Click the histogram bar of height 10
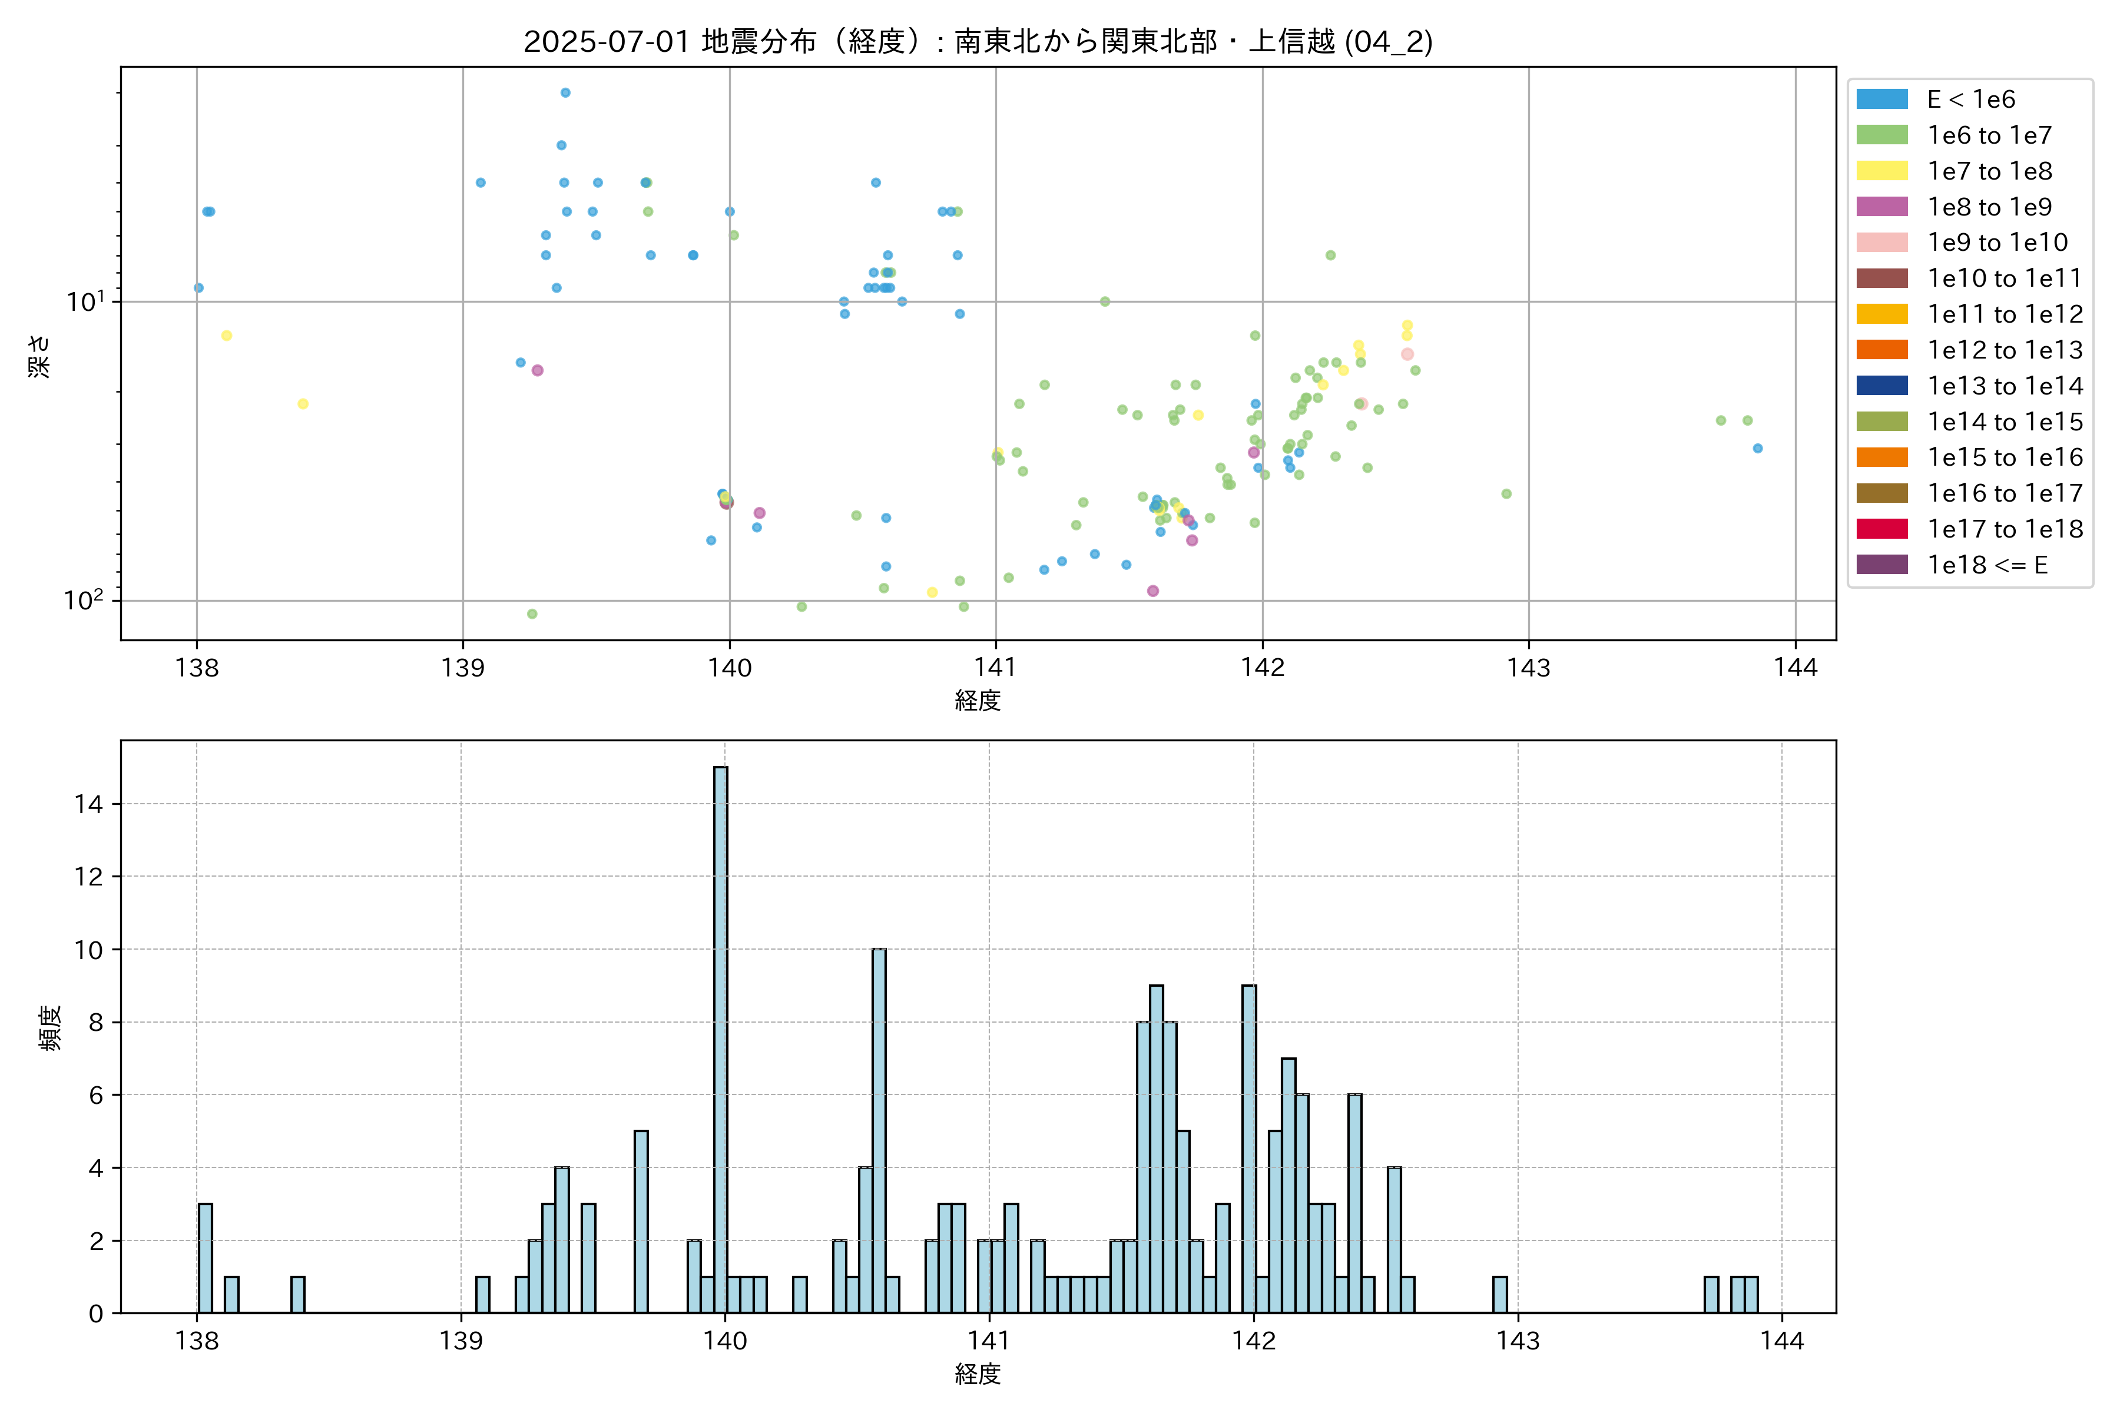The image size is (2120, 1413). tap(879, 1130)
